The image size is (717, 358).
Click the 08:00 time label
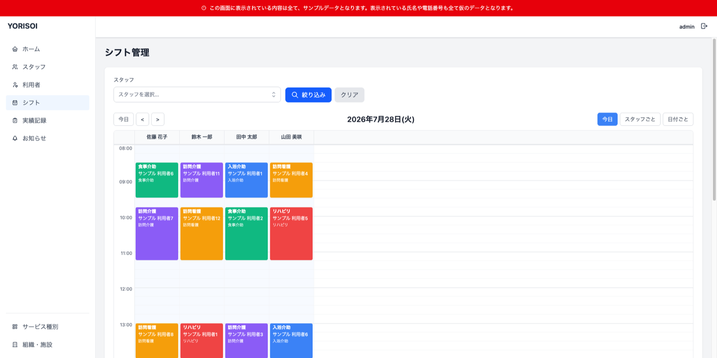pyautogui.click(x=125, y=148)
